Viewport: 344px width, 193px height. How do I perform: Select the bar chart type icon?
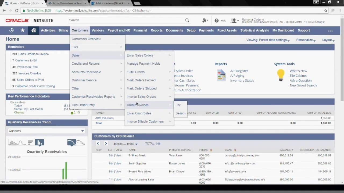[x=31, y=142]
